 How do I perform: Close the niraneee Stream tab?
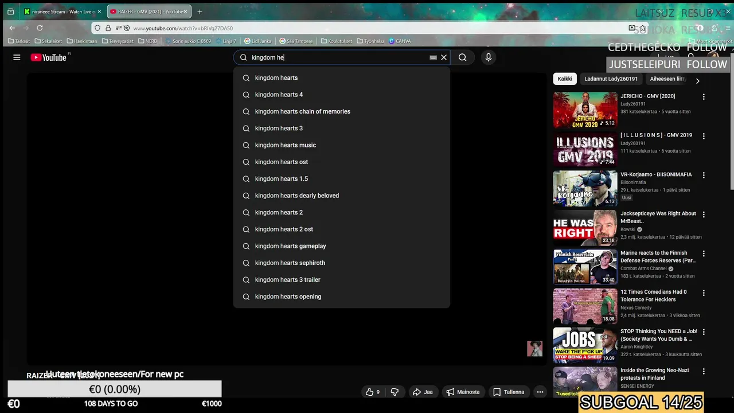[x=99, y=11]
